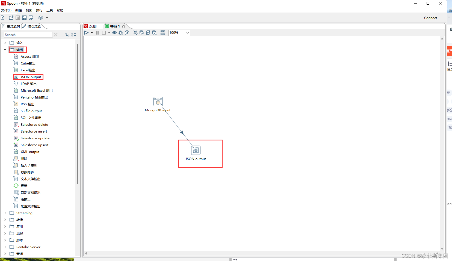Click the New file toolbar icon
This screenshot has height=261, width=452.
coord(2,18)
